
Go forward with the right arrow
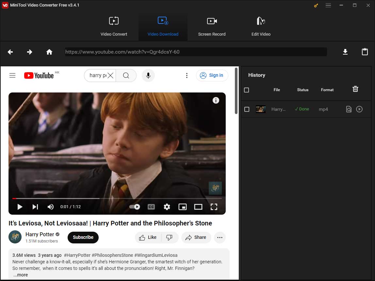click(x=30, y=52)
